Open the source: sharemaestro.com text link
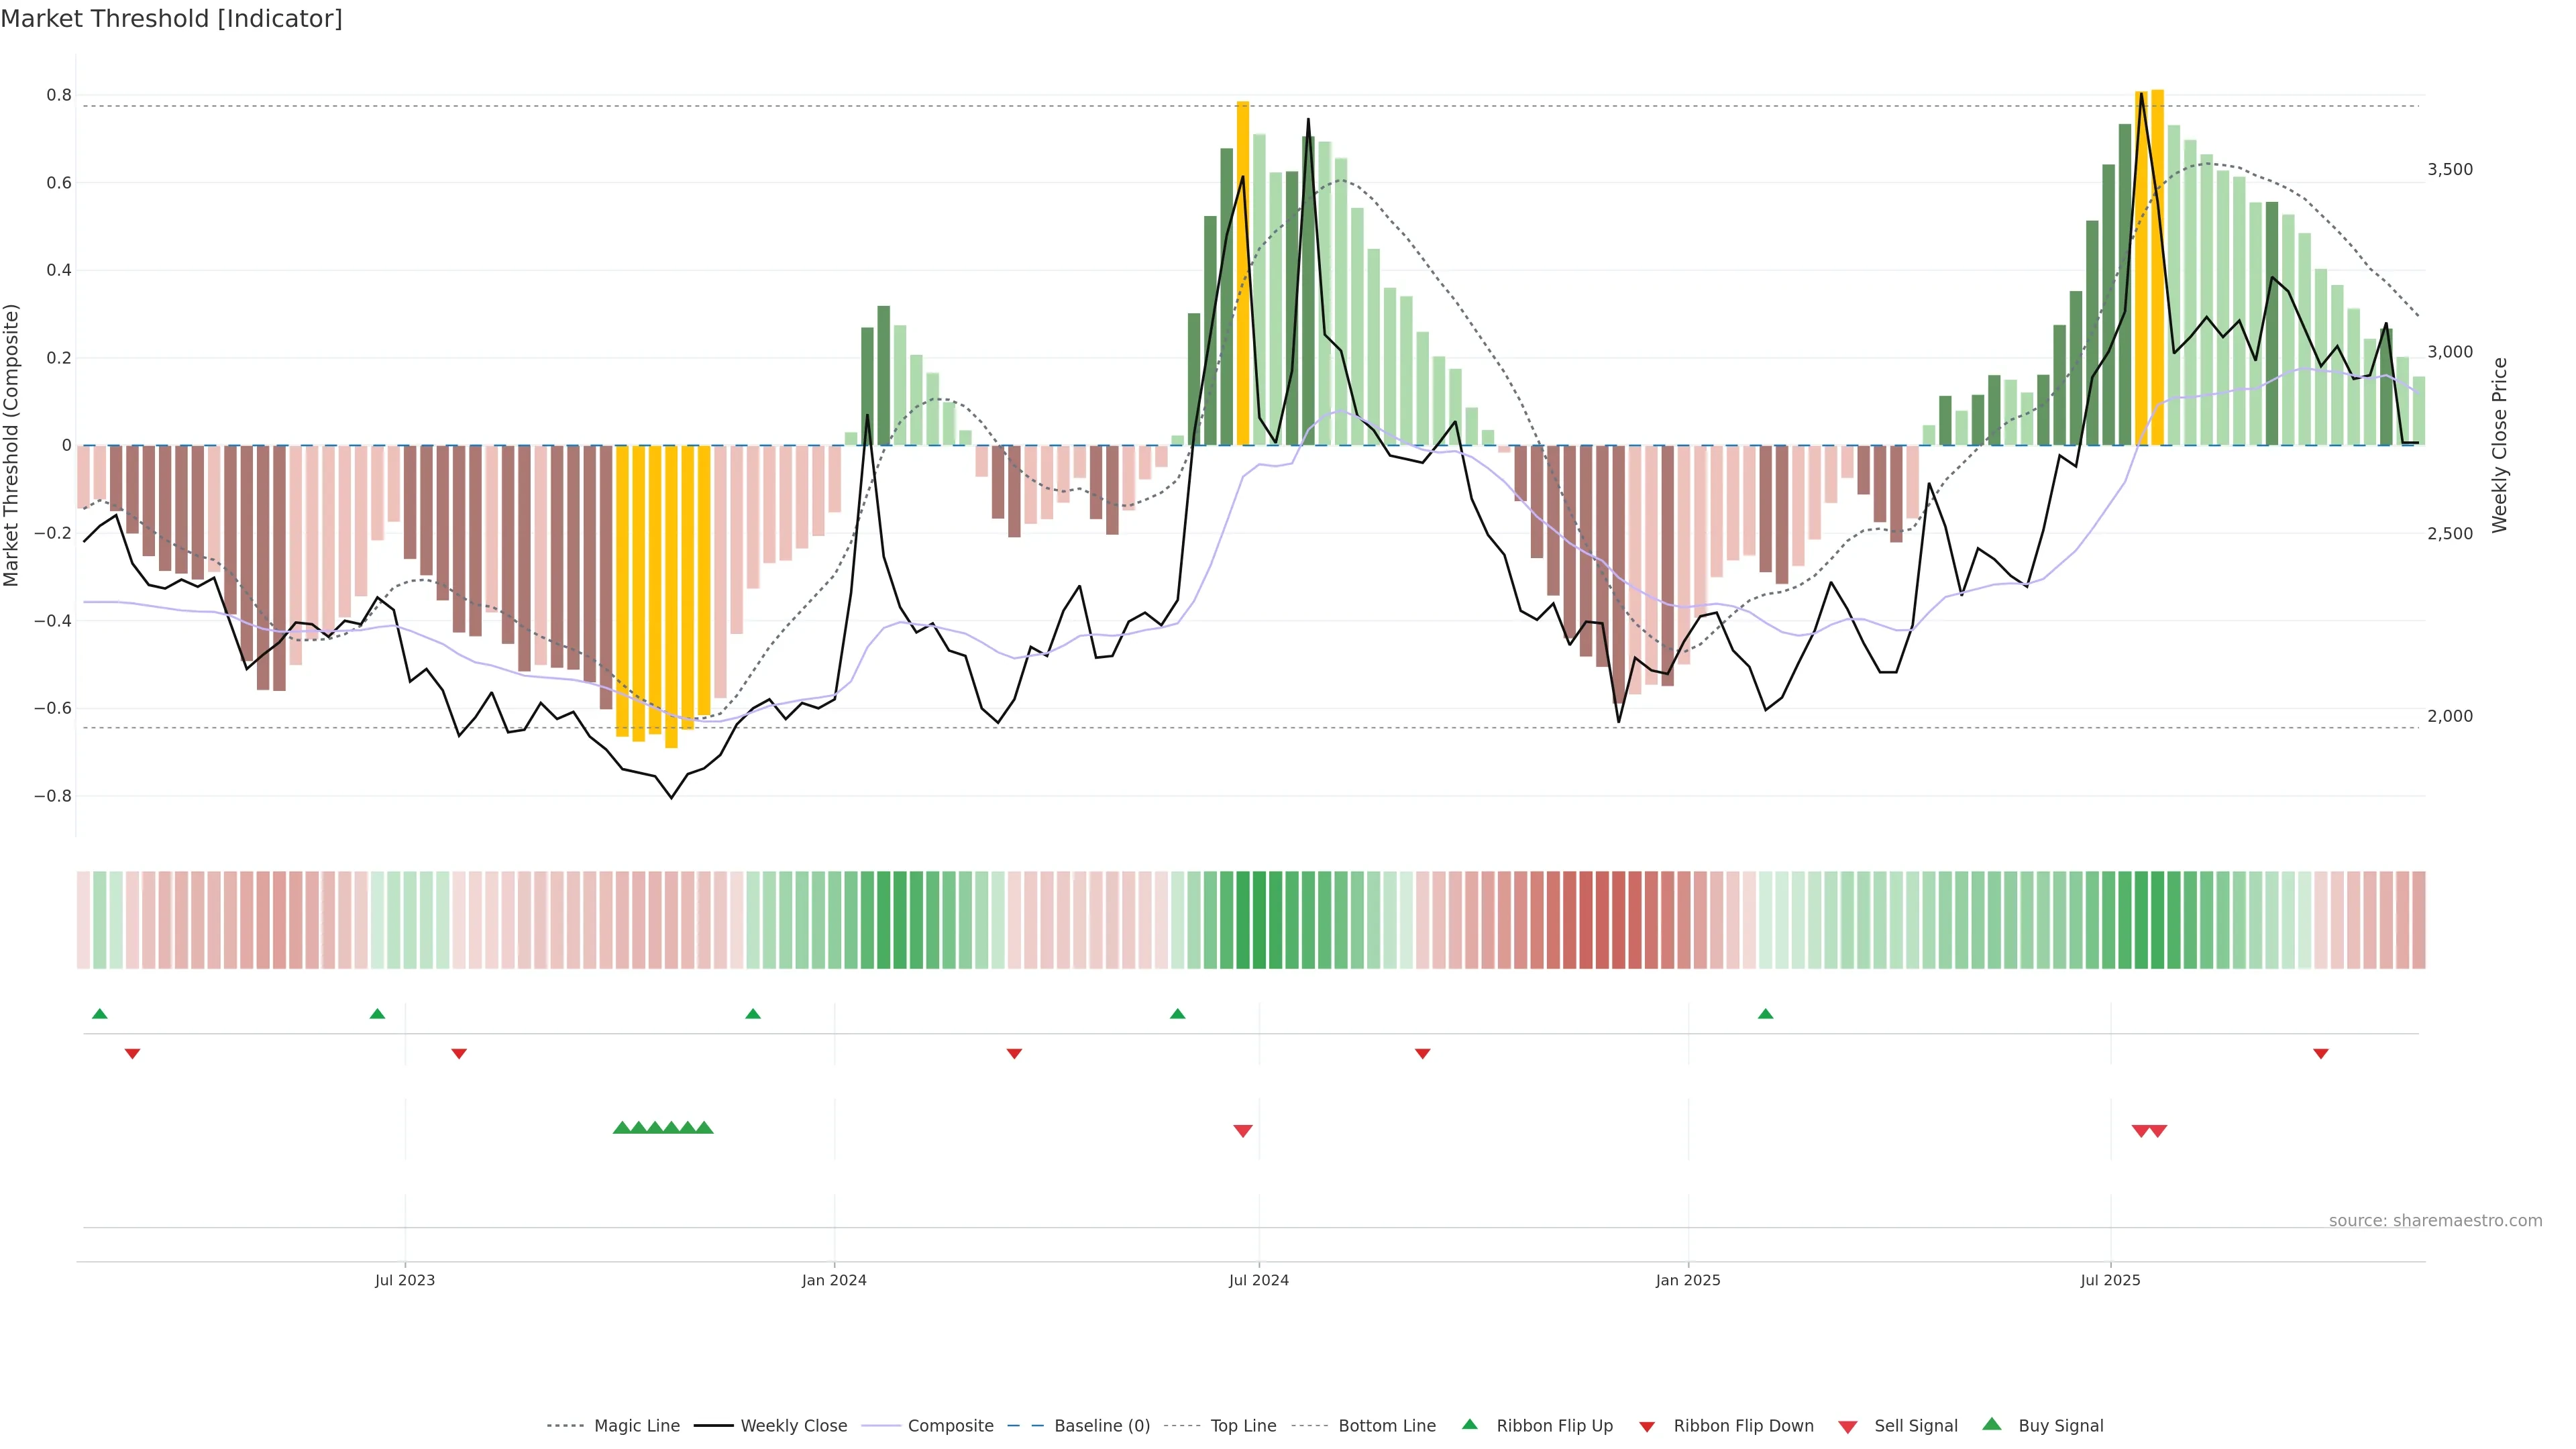Image resolution: width=2576 pixels, height=1449 pixels. [2435, 1221]
